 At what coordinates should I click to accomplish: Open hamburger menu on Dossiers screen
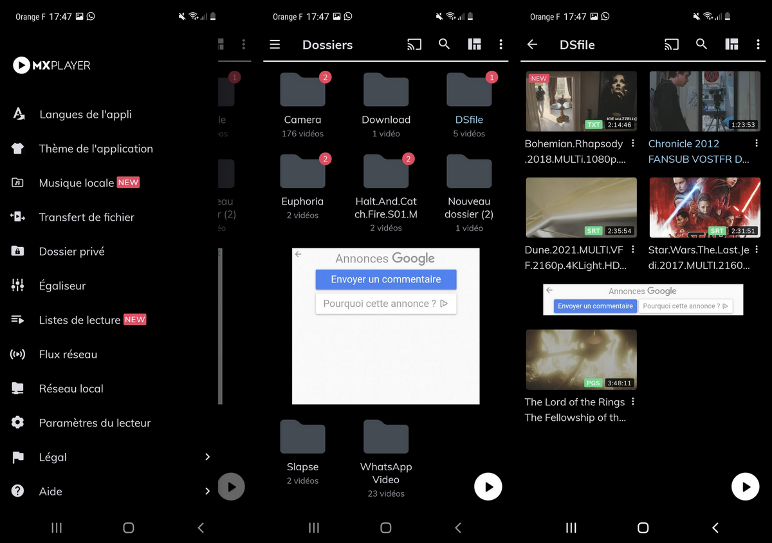coord(275,44)
